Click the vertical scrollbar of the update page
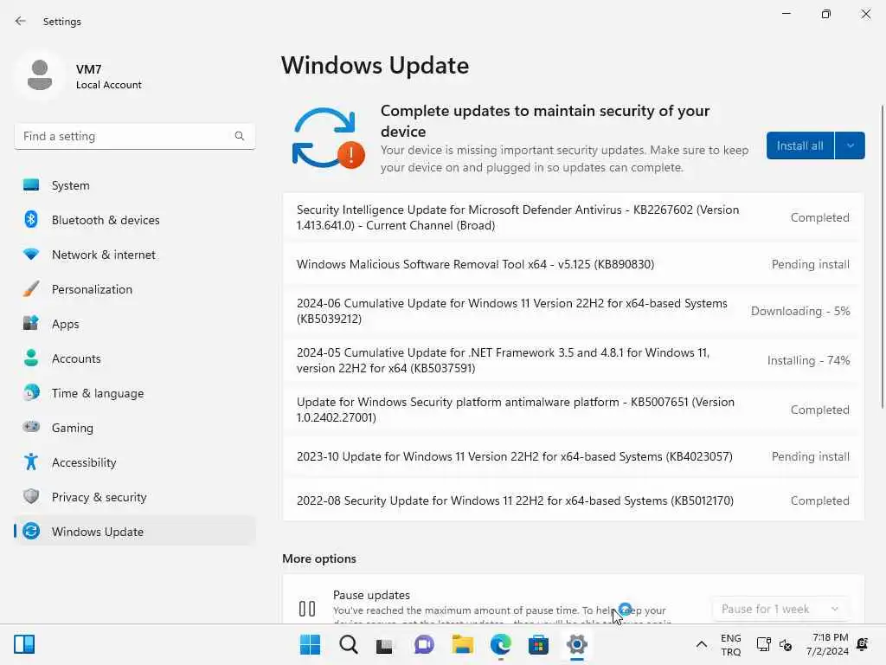Image resolution: width=886 pixels, height=665 pixels. pyautogui.click(x=882, y=256)
